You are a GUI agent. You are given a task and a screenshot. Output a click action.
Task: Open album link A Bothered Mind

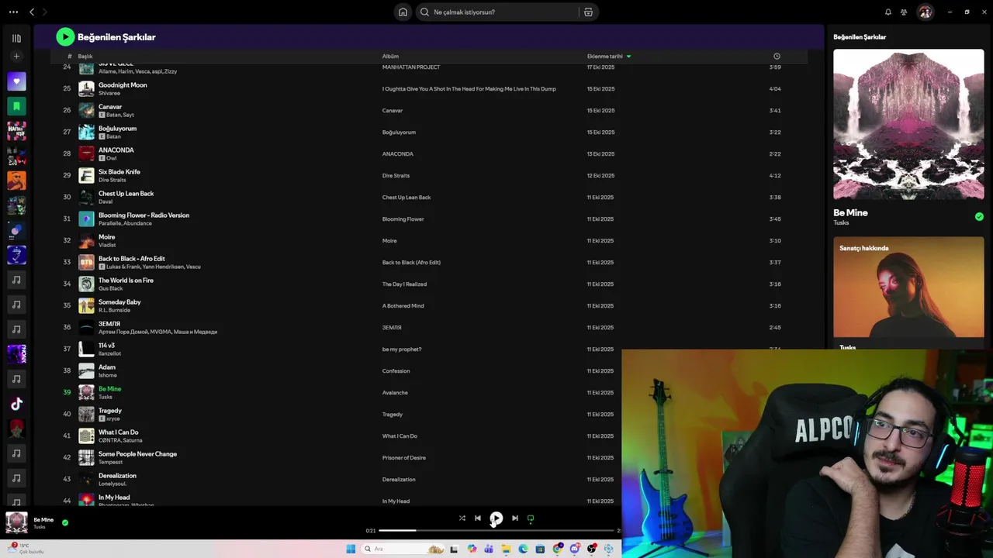coord(403,305)
